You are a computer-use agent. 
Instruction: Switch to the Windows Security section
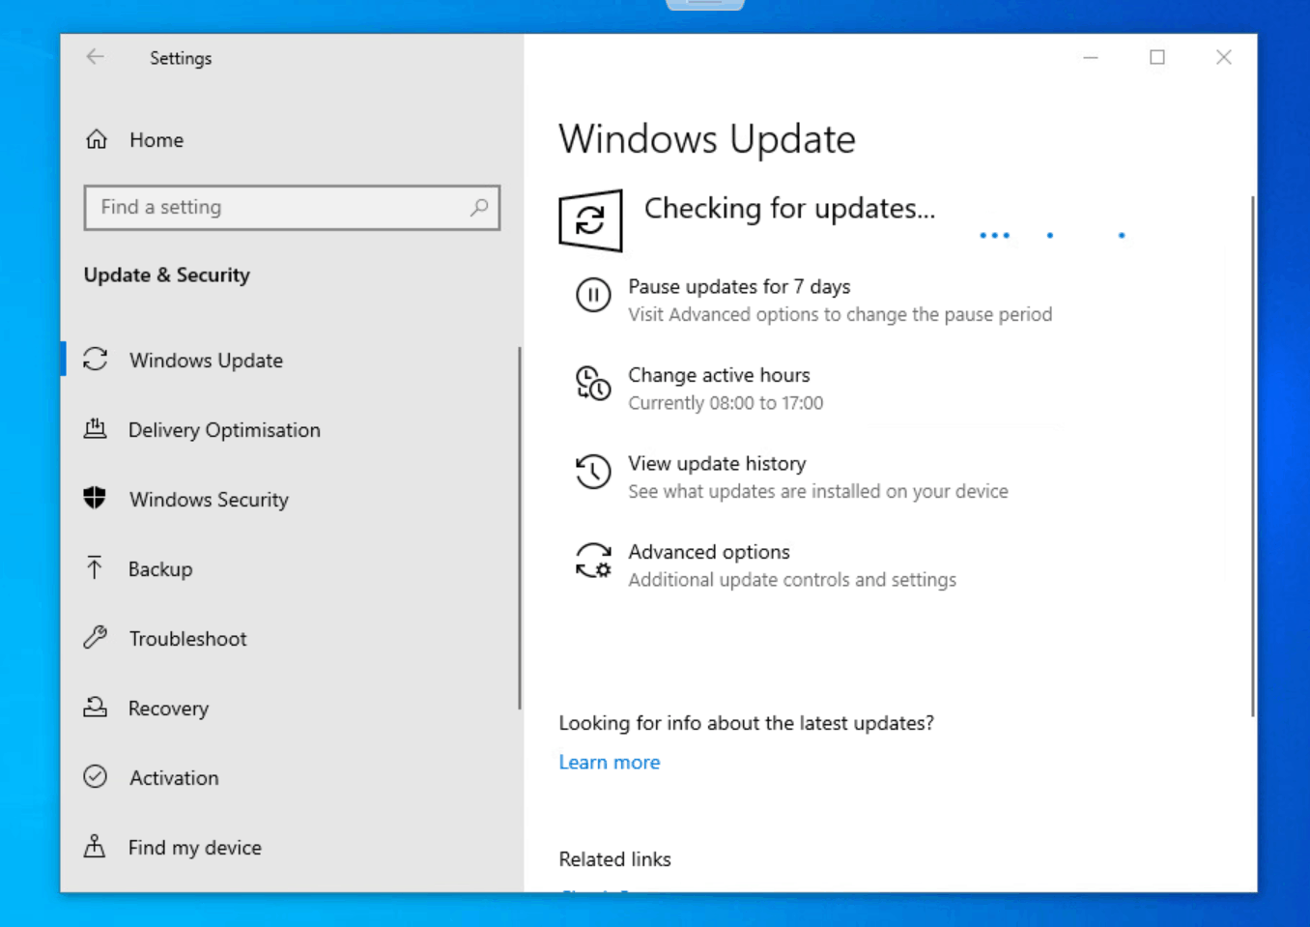click(209, 500)
